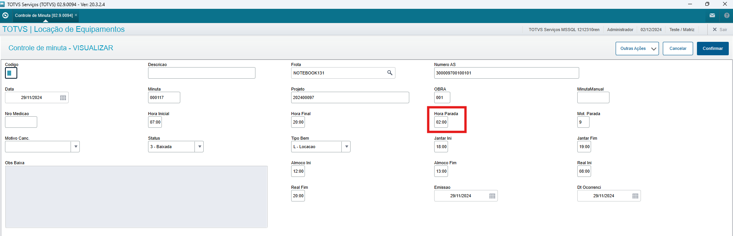The width and height of the screenshot is (733, 236).
Task: Expand the Outras Ações dropdown
Action: coord(637,48)
